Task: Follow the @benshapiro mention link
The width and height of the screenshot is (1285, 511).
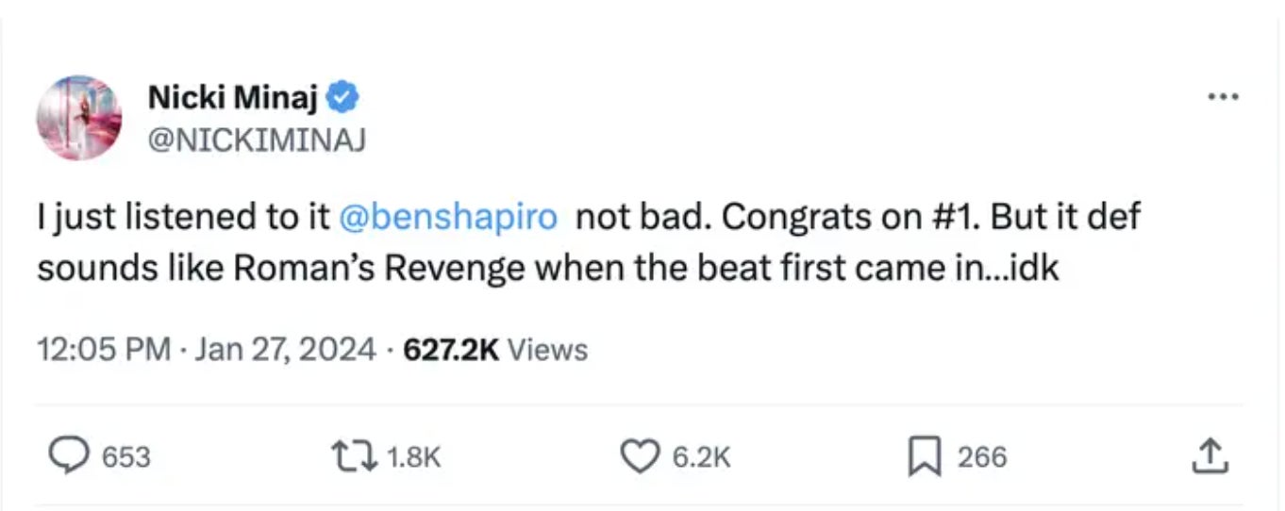Action: tap(448, 218)
